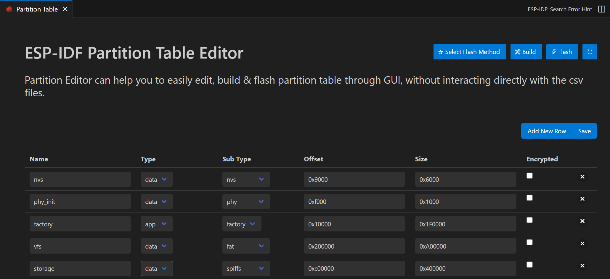This screenshot has width=610, height=279.
Task: Click ESP-IDF: Search Error Hint
Action: pyautogui.click(x=559, y=9)
